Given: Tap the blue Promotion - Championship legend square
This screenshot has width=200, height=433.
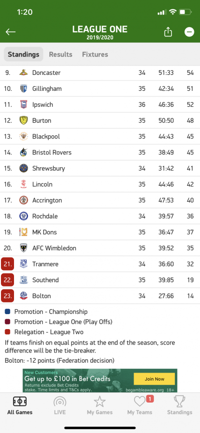Looking at the screenshot, I should [7, 311].
